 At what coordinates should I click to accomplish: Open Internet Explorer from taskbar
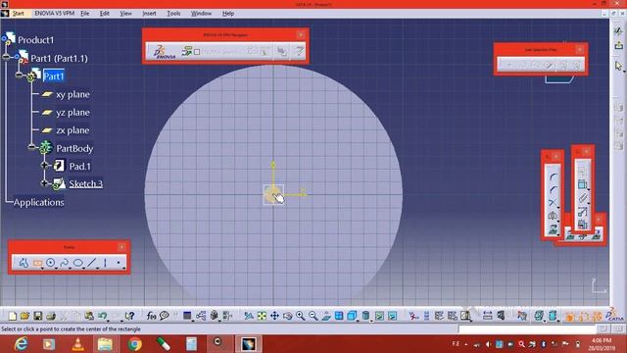coord(21,344)
